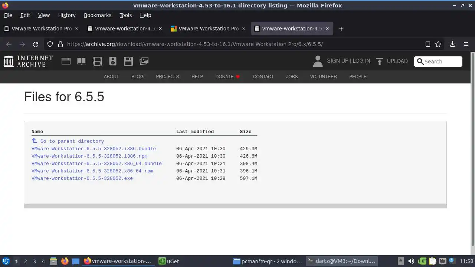Download VMware-Workstation-6.5.5-328052.x86_64.bundle
This screenshot has width=475, height=267.
pyautogui.click(x=96, y=164)
